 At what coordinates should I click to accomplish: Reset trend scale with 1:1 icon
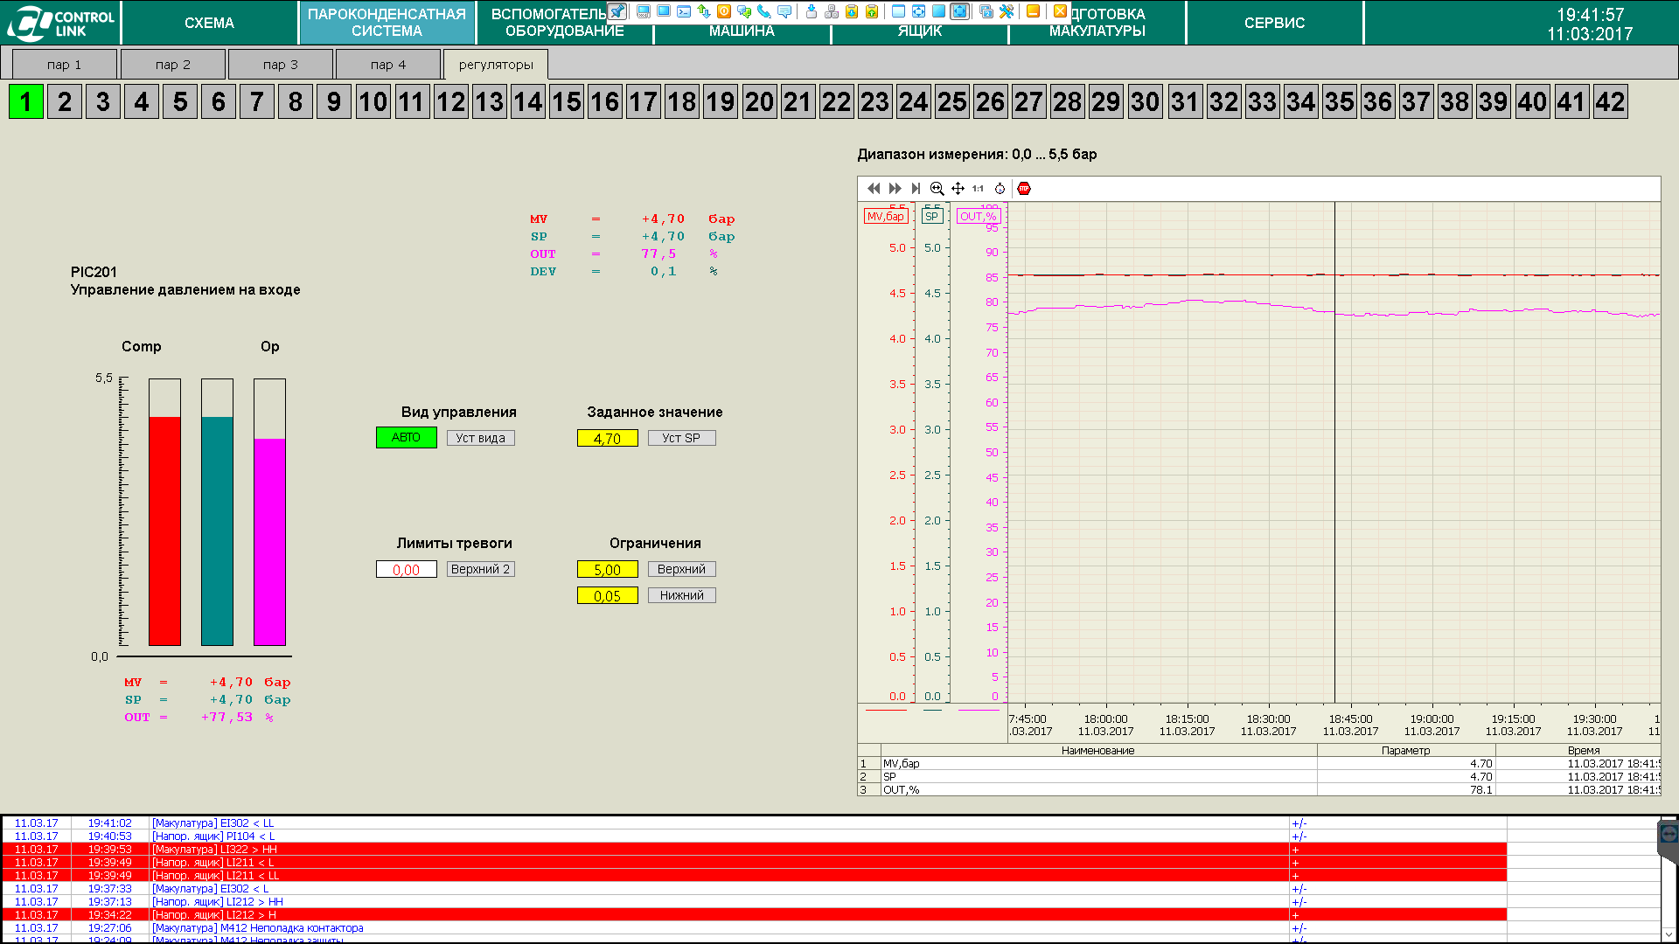978,188
